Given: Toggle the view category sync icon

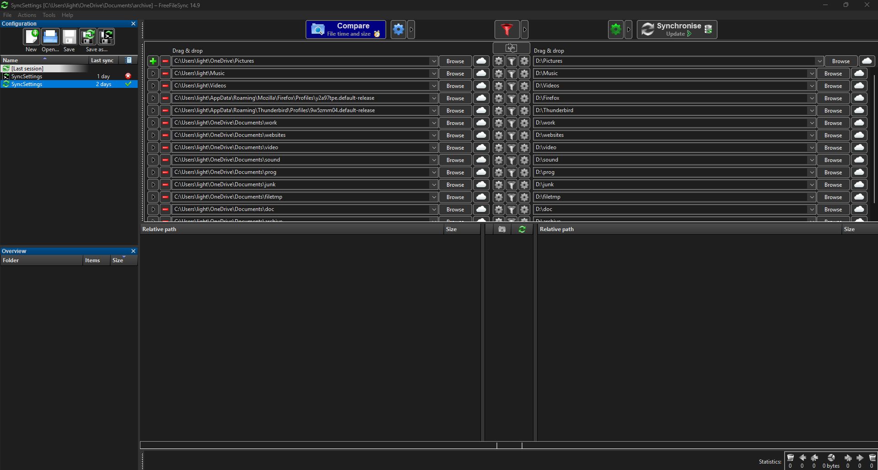Looking at the screenshot, I should pos(522,229).
